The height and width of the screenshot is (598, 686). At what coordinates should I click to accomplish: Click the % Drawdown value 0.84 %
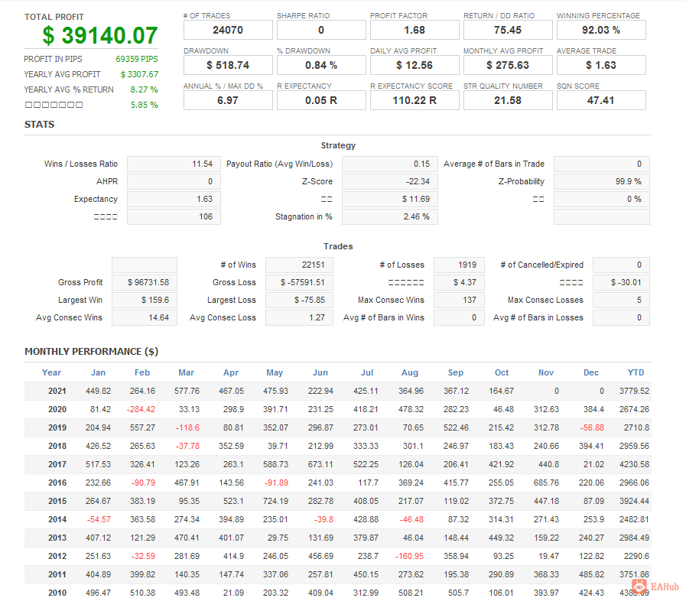321,65
